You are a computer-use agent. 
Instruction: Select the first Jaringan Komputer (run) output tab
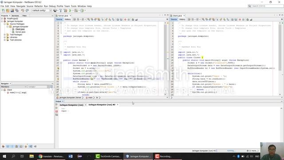[71, 105]
